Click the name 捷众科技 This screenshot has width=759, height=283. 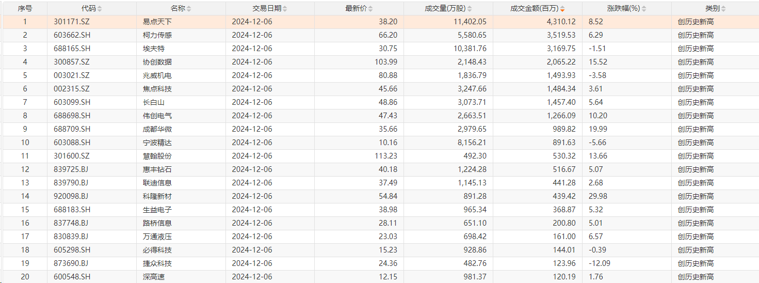point(157,263)
